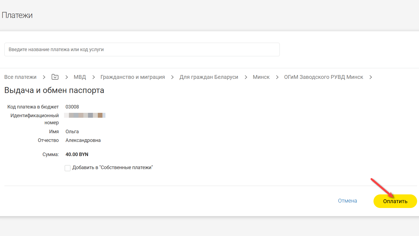419x236 pixels.
Task: Click the 'Сумма:' label
Action: tap(51, 154)
